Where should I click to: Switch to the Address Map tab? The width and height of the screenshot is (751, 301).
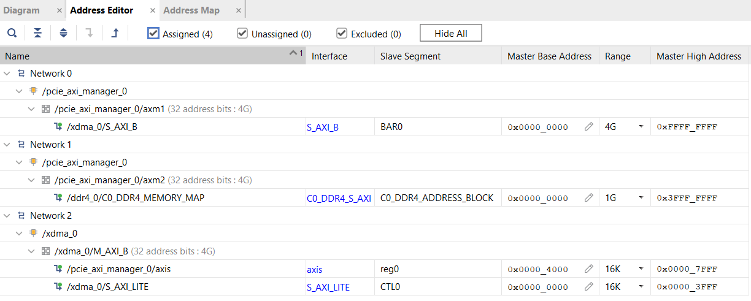191,10
